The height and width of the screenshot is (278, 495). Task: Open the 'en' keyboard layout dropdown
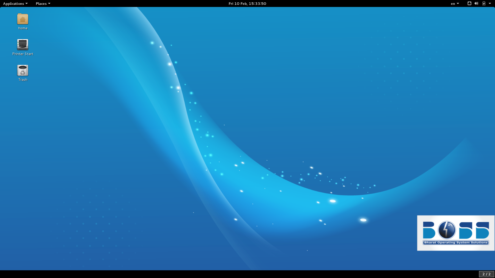(455, 4)
